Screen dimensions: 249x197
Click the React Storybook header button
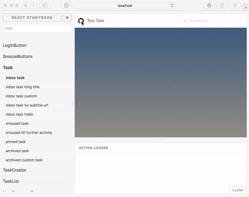32,17
